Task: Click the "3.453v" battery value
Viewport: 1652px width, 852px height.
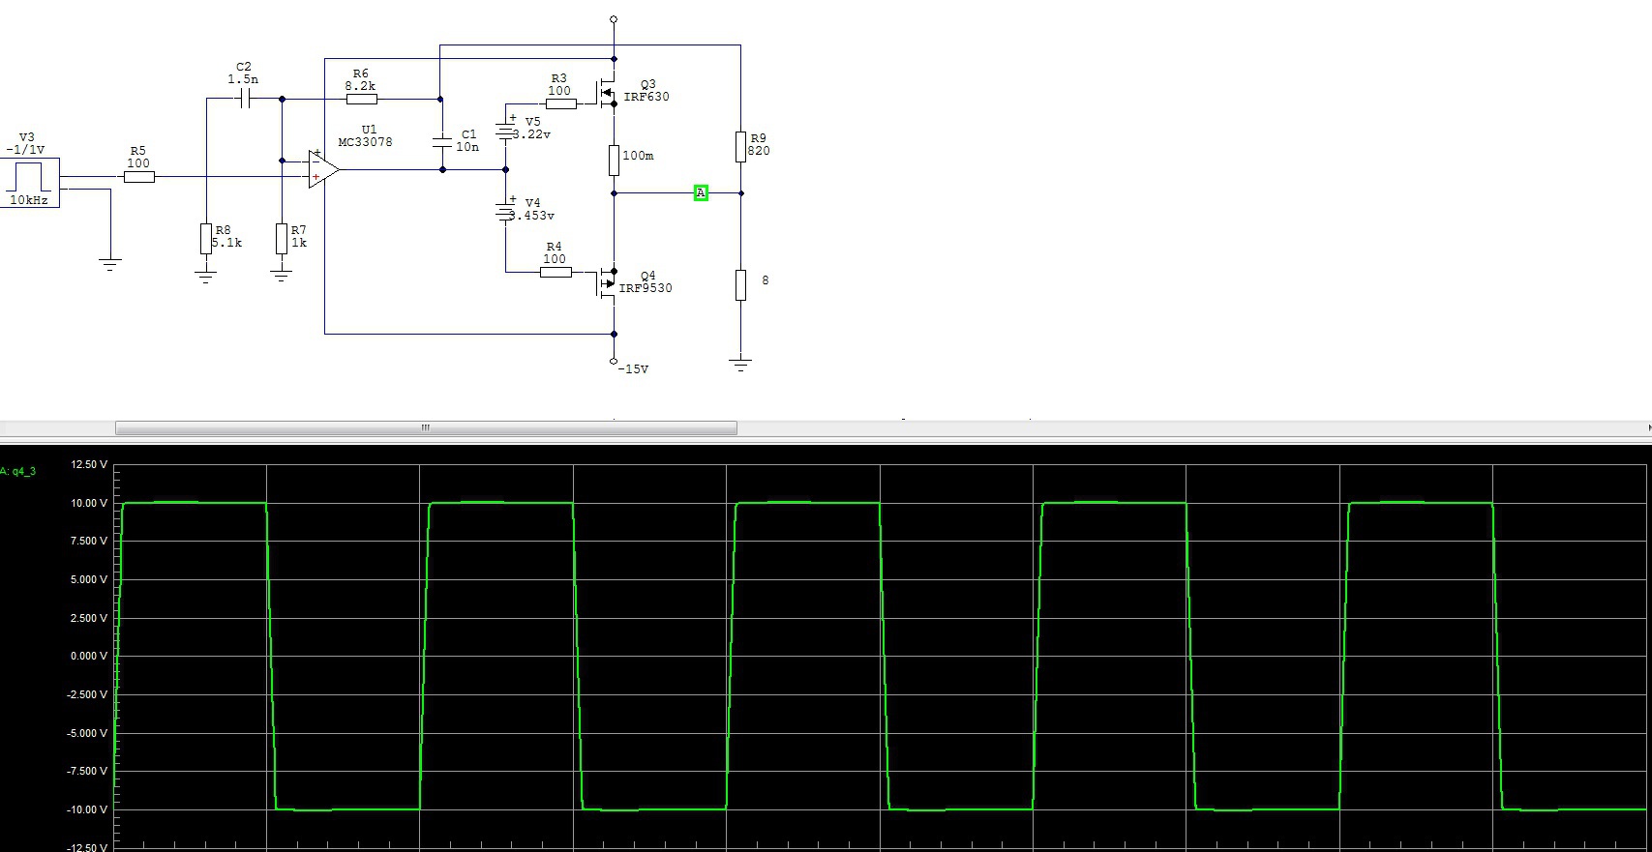Action: [x=533, y=216]
